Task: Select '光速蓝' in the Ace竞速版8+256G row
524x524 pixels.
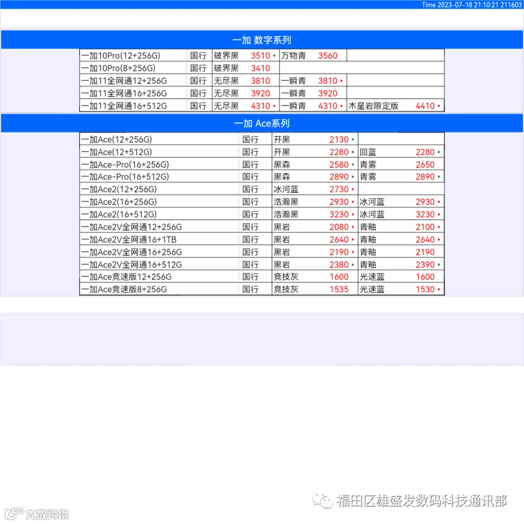Action: (x=372, y=289)
